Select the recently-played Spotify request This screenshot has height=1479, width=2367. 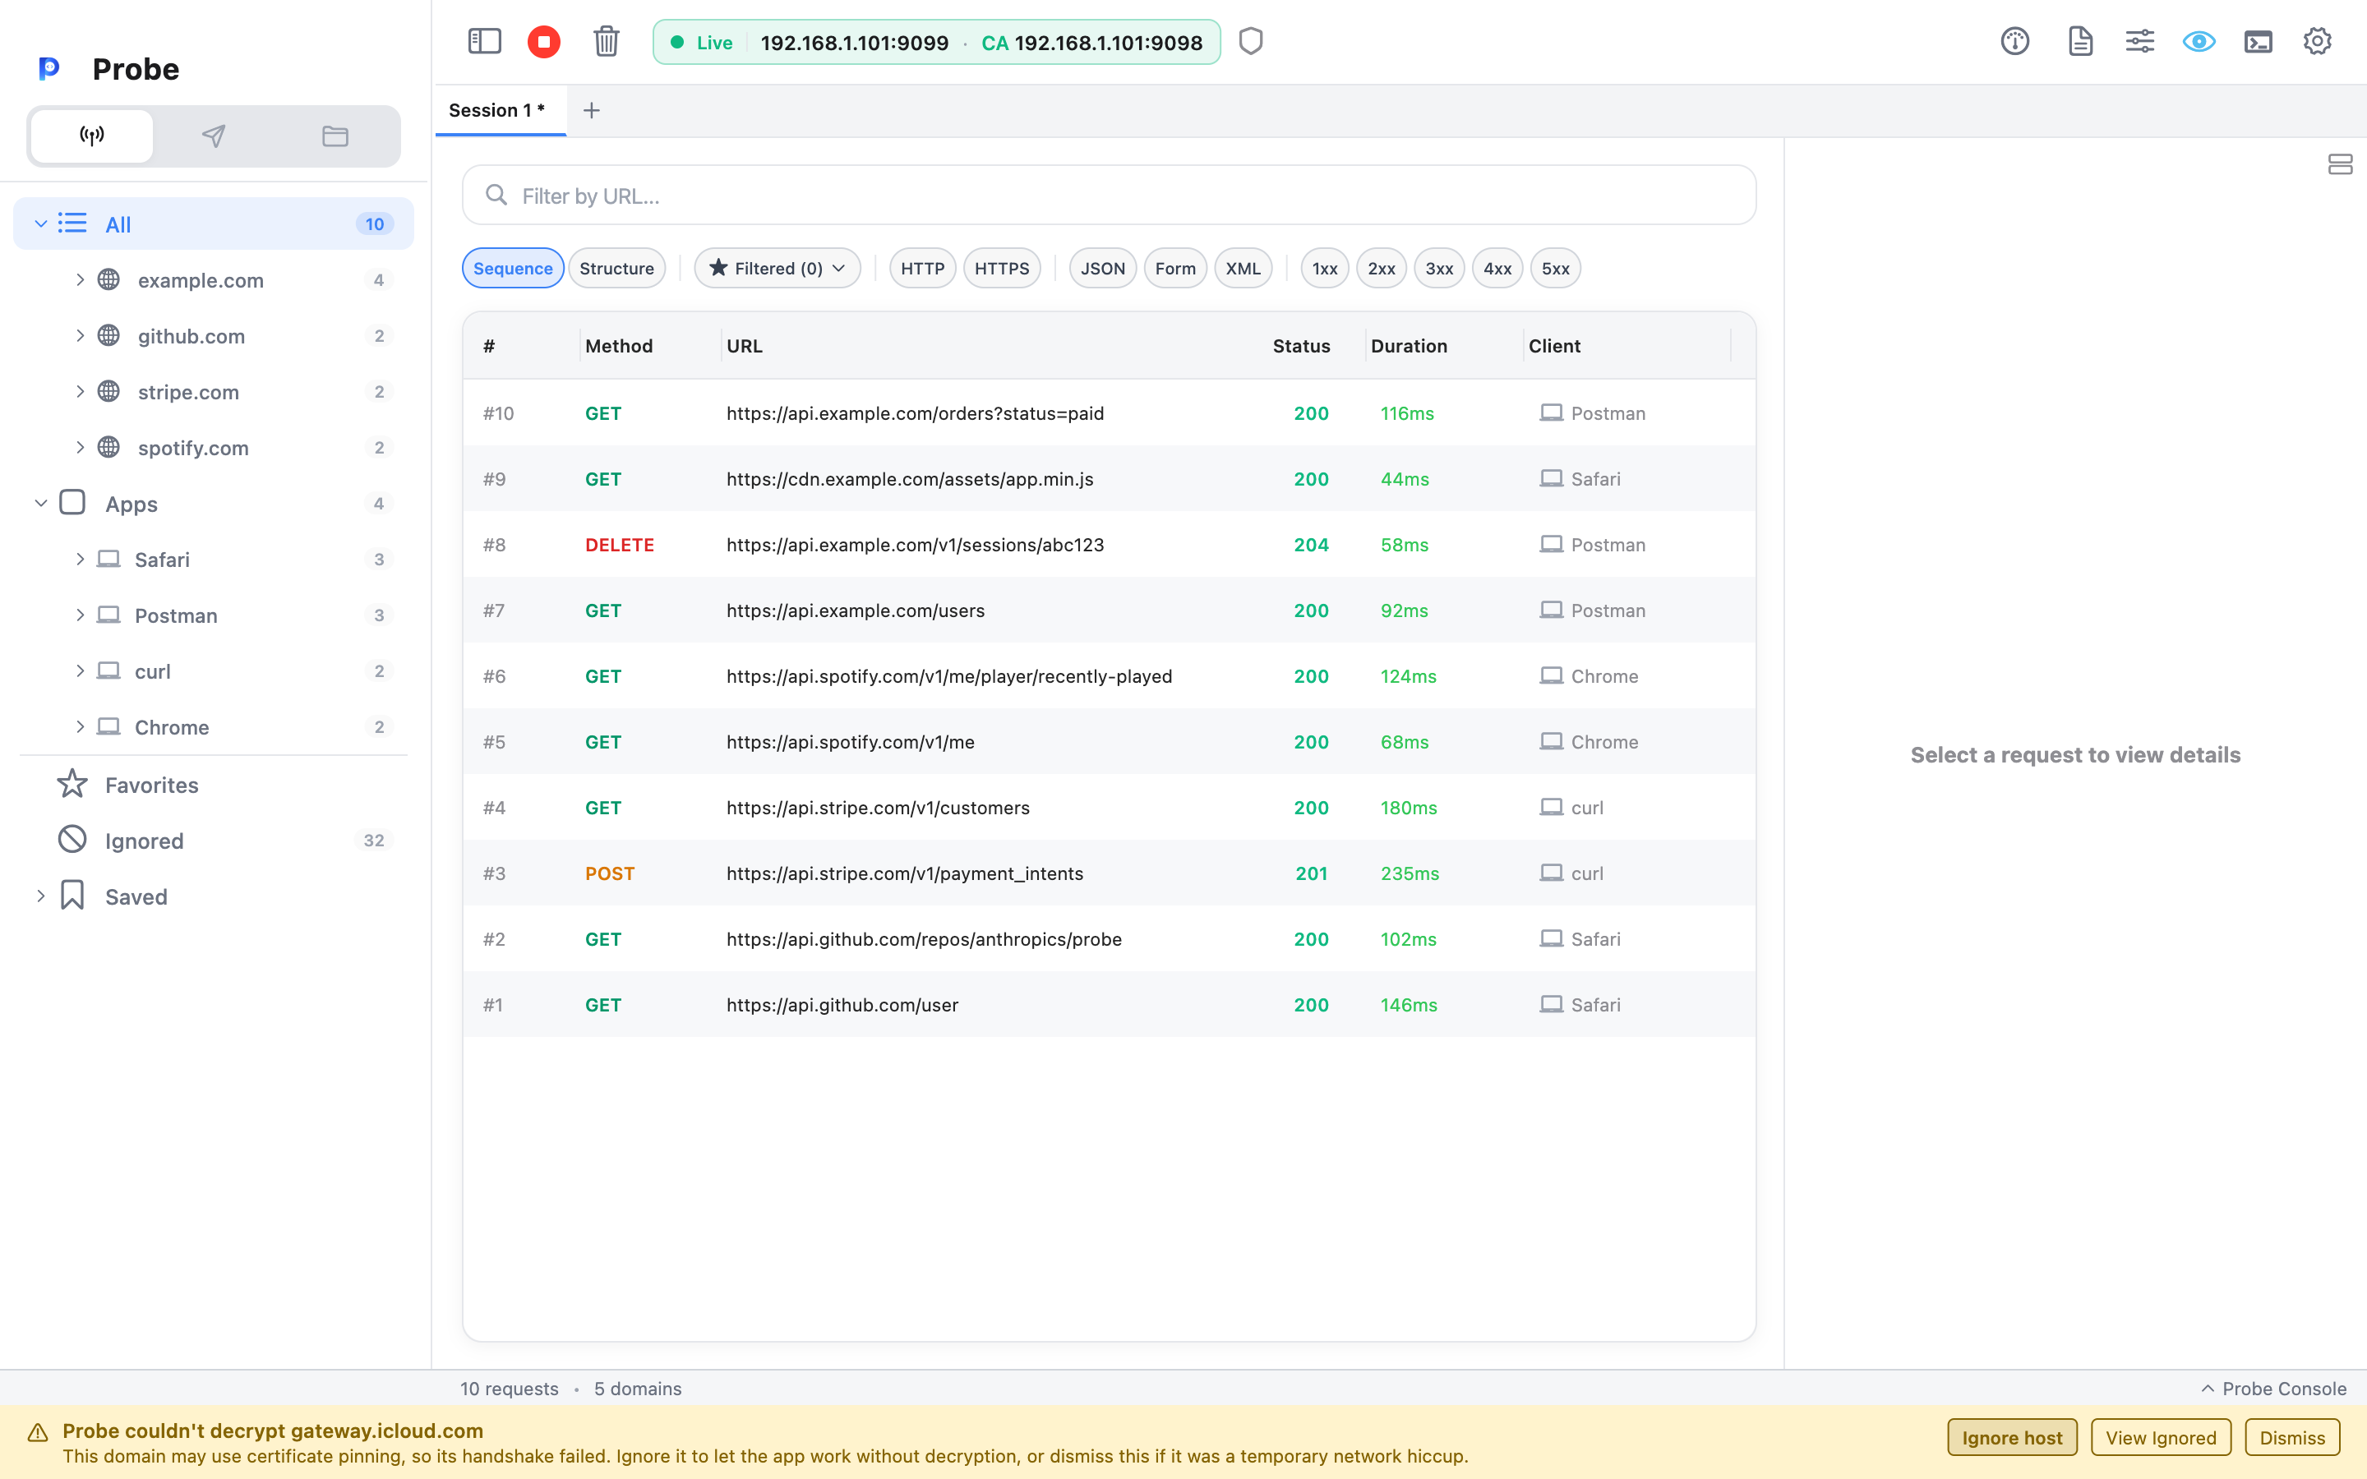point(1110,676)
